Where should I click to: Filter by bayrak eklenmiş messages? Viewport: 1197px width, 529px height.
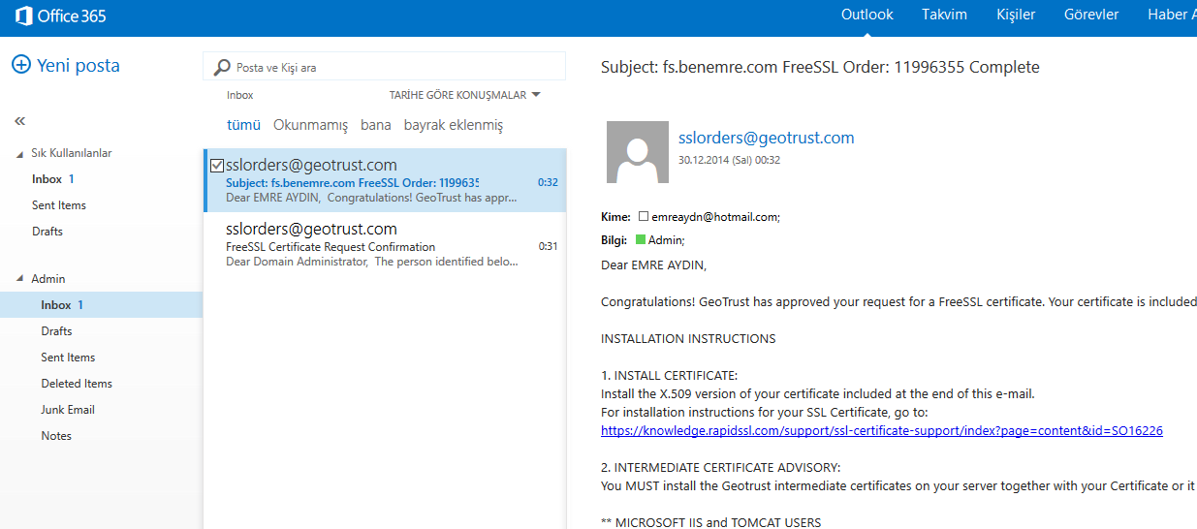click(454, 125)
